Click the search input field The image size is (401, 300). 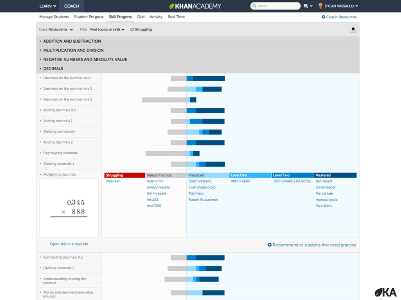tap(275, 6)
